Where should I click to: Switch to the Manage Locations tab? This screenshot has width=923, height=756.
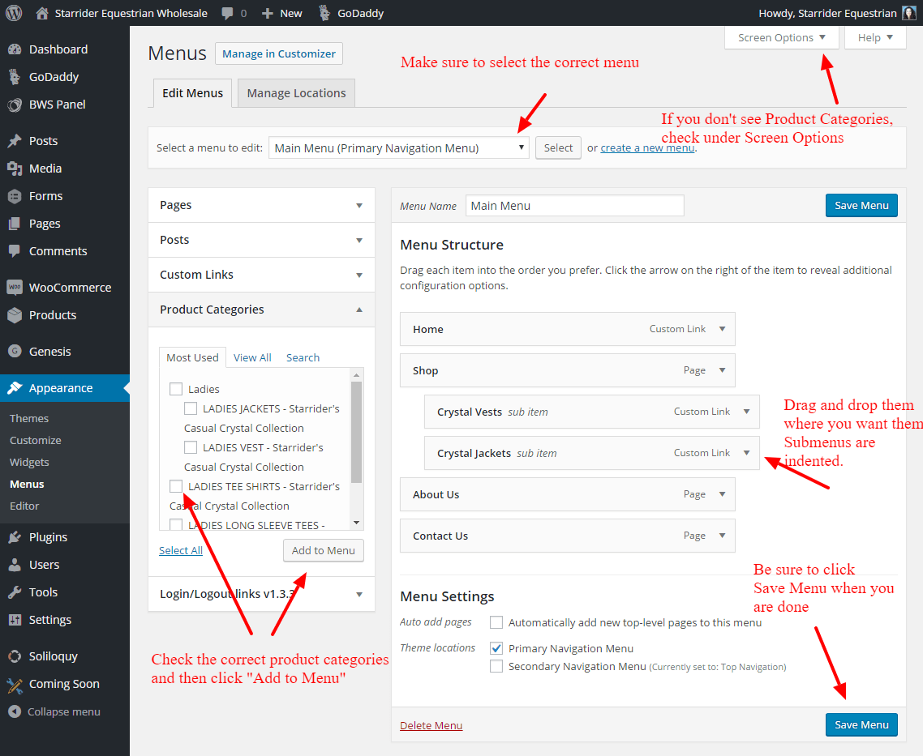[295, 92]
